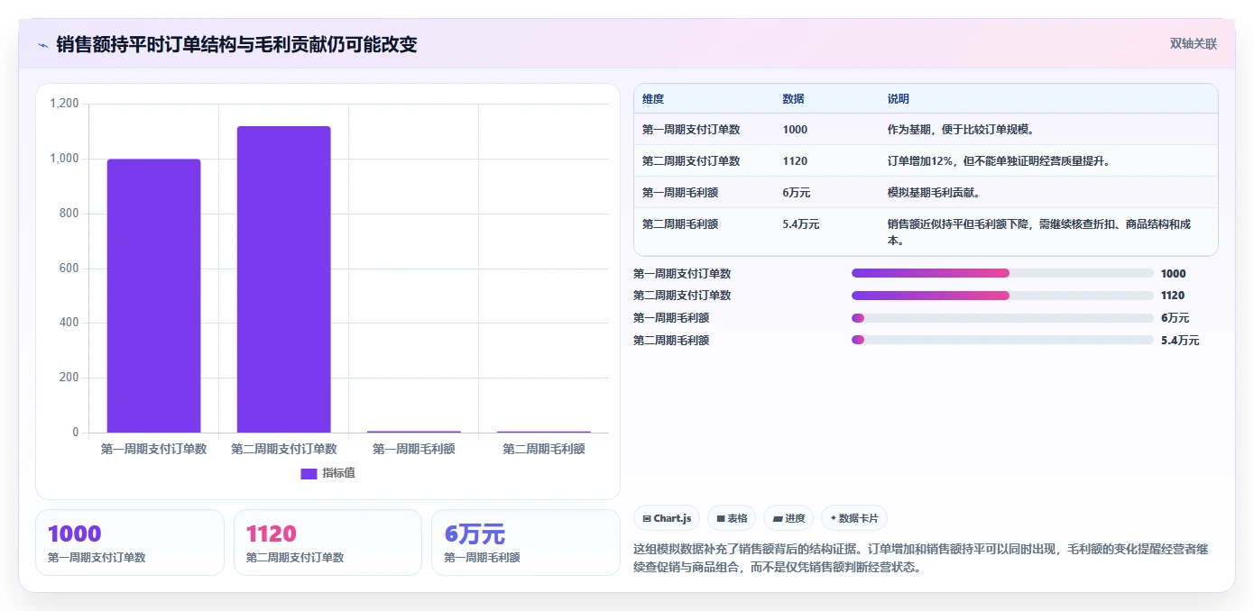
Task: Click the 进度 tag chip
Action: (788, 518)
